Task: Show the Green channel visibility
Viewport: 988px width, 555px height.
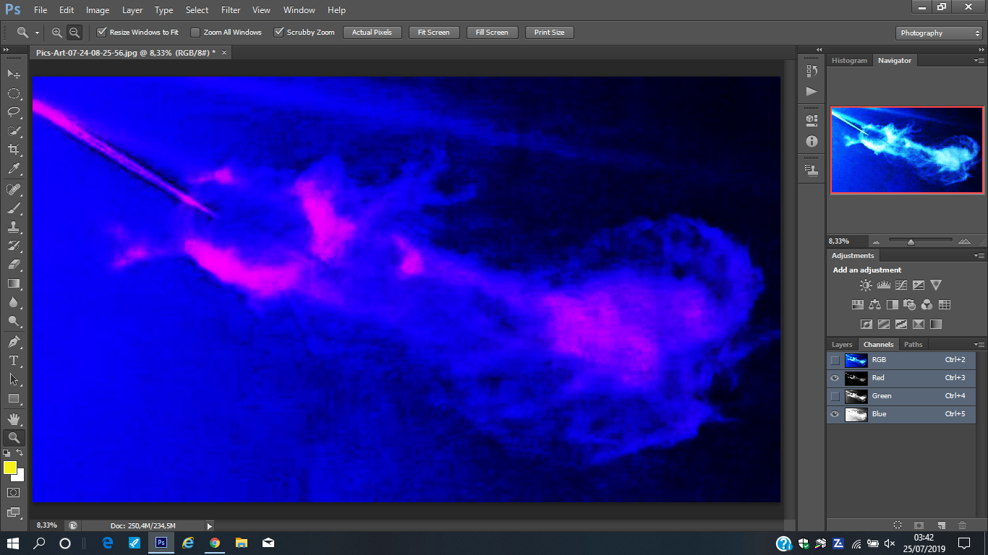Action: [x=835, y=396]
